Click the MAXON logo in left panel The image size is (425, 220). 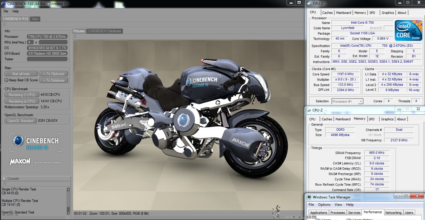20,162
